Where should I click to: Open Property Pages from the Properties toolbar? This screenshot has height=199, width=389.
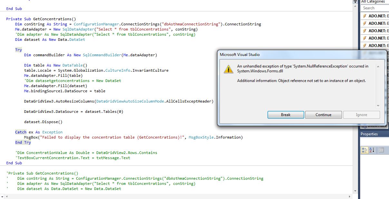coord(381,150)
